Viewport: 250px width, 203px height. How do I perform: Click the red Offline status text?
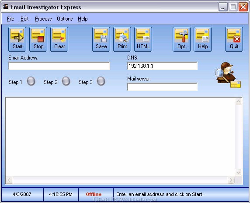(x=94, y=194)
